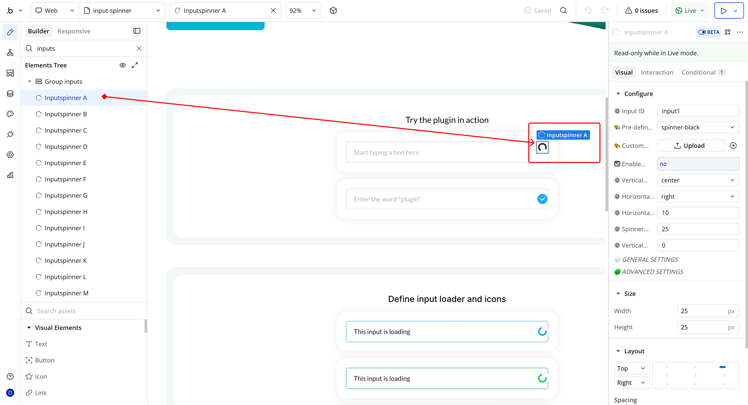Click the undo arrow

coord(588,10)
